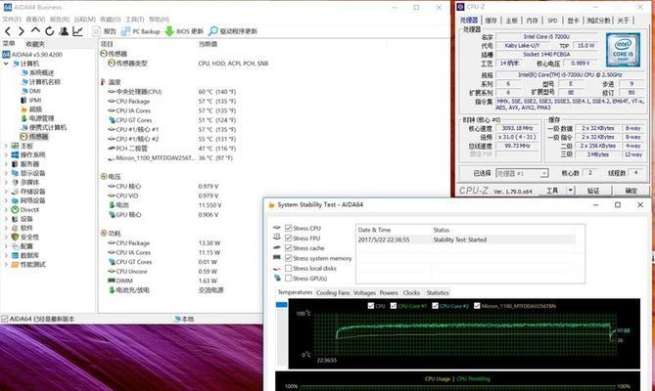Expand the 操作系统 tree node
The width and height of the screenshot is (655, 391).
pos(6,155)
